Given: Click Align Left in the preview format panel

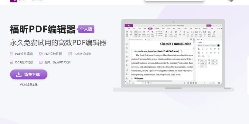Looking at the screenshot, I should click(199, 53).
